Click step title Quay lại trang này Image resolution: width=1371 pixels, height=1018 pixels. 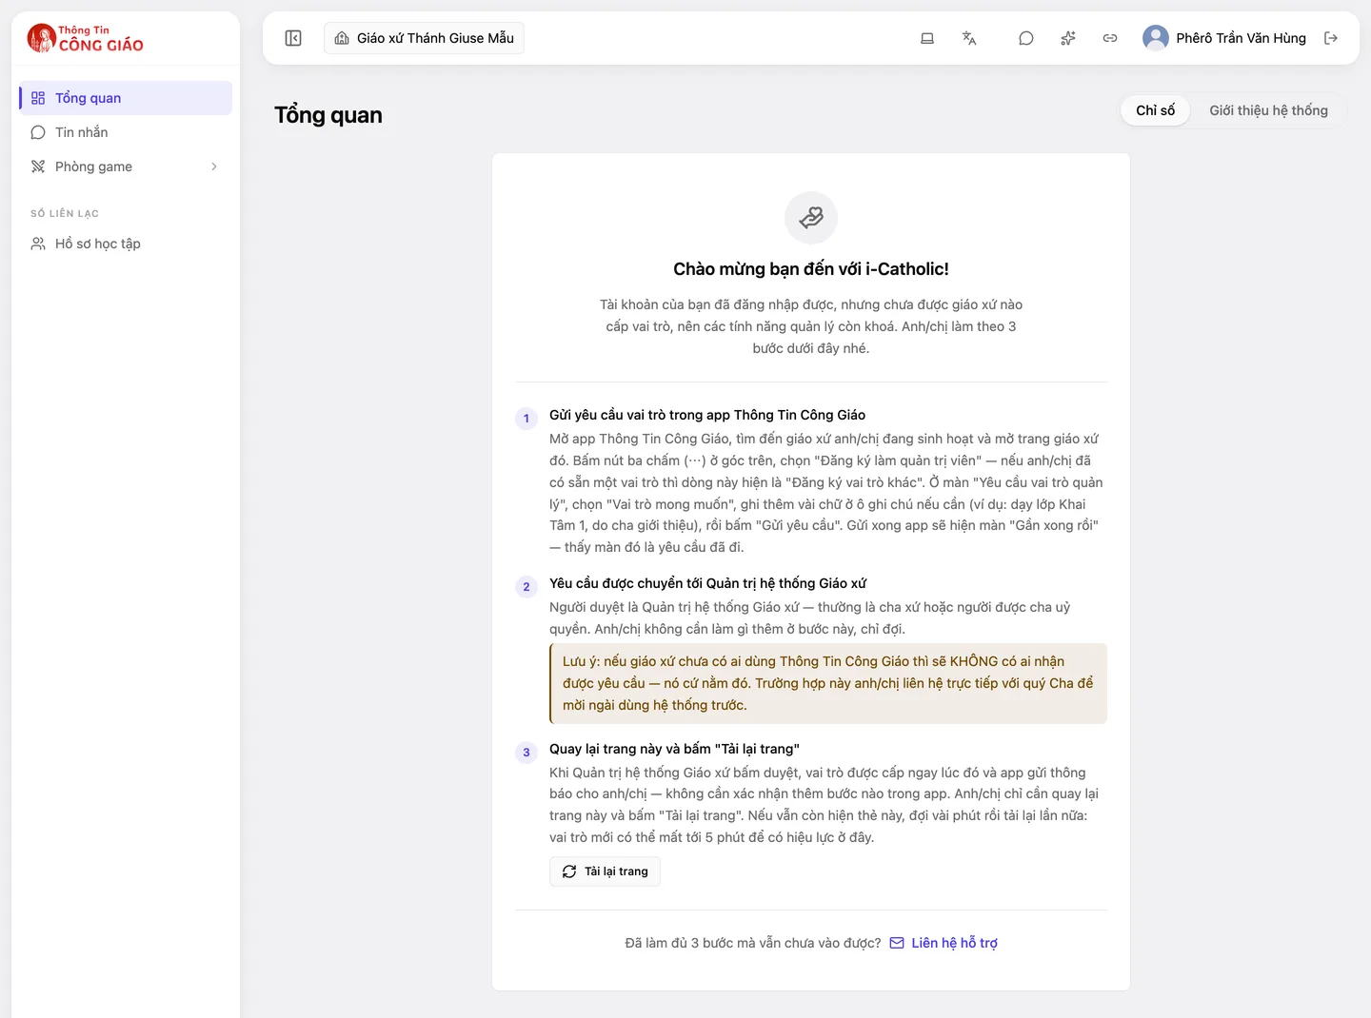click(x=674, y=749)
